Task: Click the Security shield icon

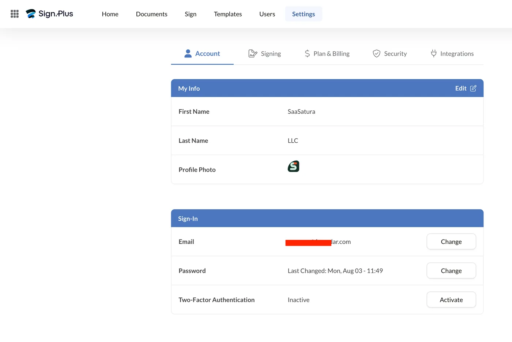Action: tap(377, 53)
